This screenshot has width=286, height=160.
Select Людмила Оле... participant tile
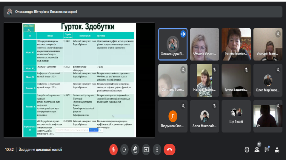point(173,116)
